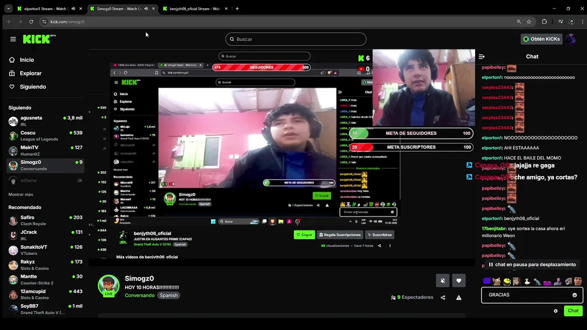Screen dimensions: 587x330
Task: Open the zoom magnifier in address bar
Action: coord(519,22)
